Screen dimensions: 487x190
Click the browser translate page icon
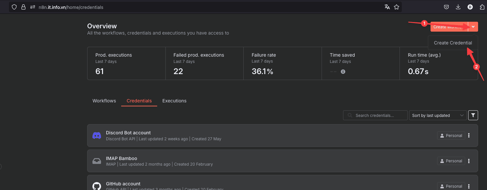pyautogui.click(x=387, y=7)
